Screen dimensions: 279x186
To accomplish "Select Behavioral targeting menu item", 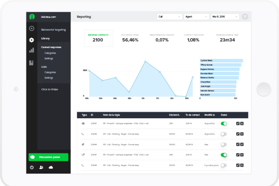I will pyautogui.click(x=53, y=29).
